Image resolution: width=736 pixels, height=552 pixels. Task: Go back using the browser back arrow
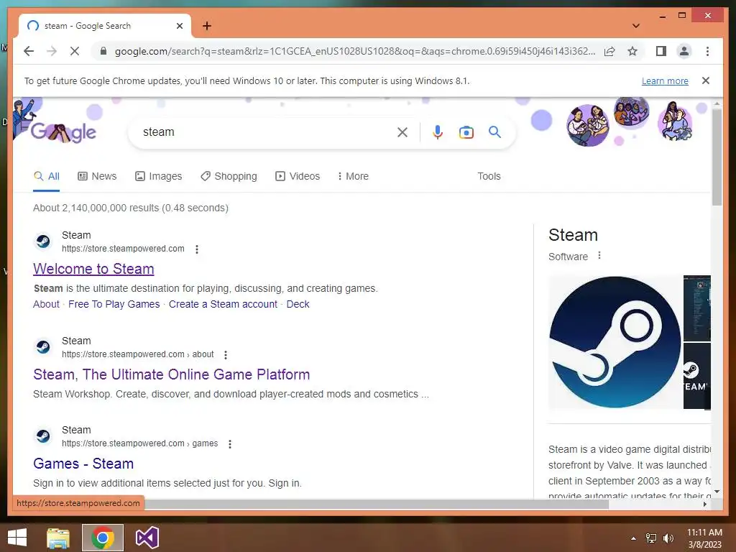[x=29, y=51]
